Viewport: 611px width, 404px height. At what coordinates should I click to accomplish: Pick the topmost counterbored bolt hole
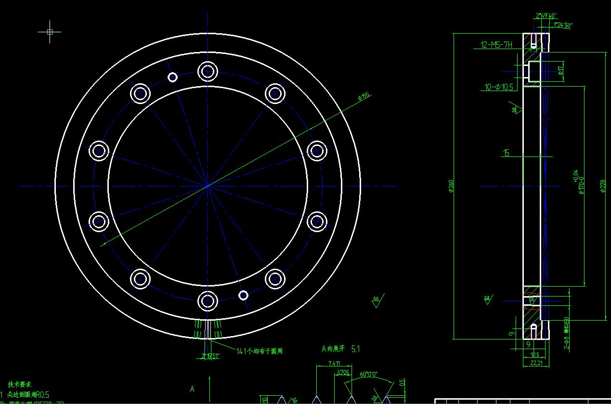[x=208, y=72]
